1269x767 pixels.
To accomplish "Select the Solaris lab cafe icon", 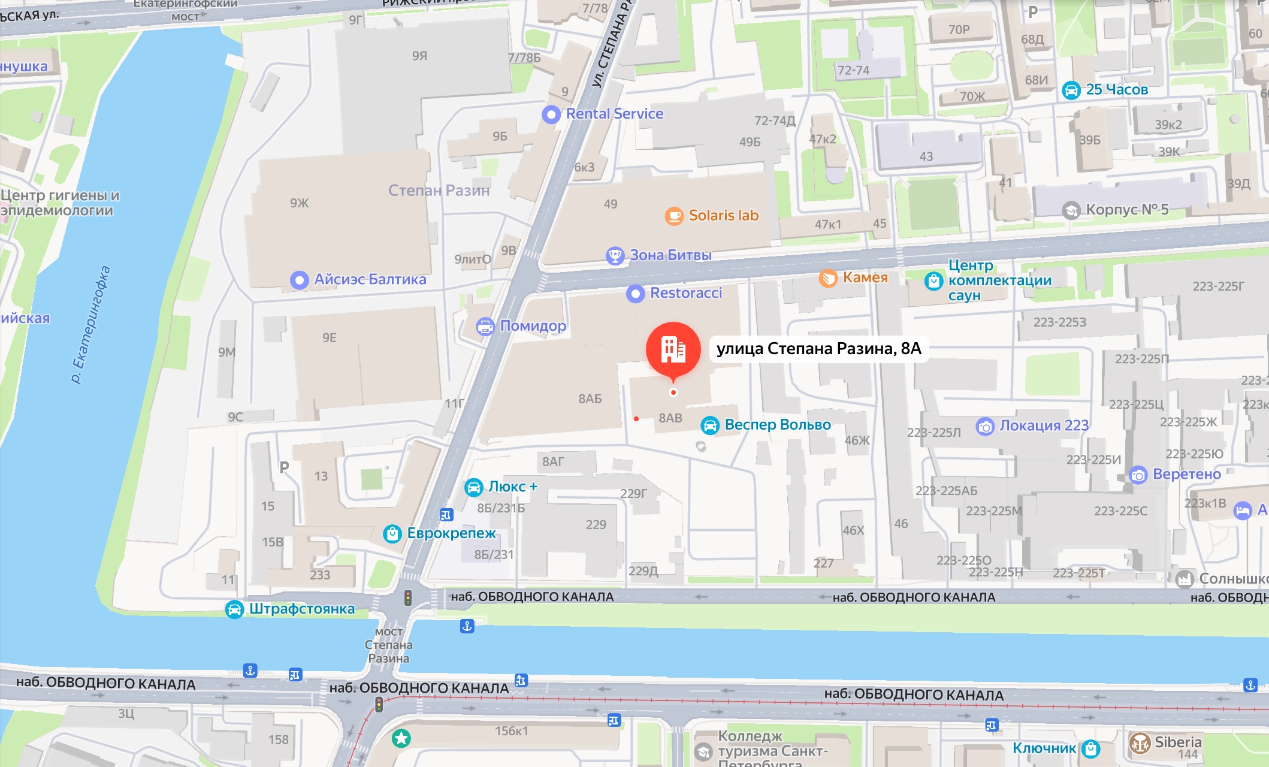I will 674,216.
